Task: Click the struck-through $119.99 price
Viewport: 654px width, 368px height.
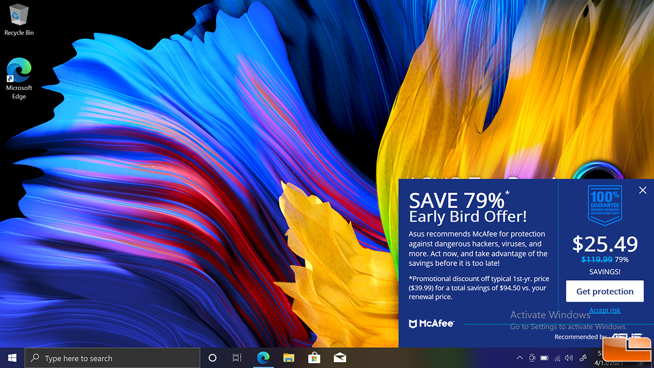Action: click(597, 260)
